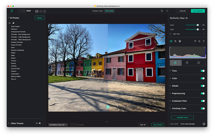Expand the Graduated Filter section
Screen dimensions: 214x136
pyautogui.click(x=170, y=101)
